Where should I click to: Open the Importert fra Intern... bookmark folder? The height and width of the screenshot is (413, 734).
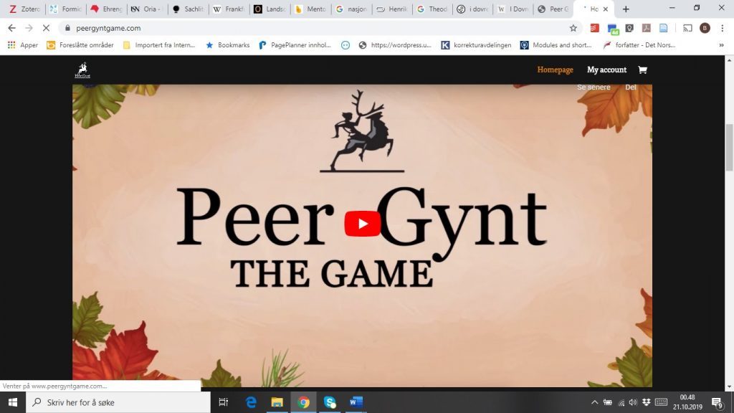158,45
